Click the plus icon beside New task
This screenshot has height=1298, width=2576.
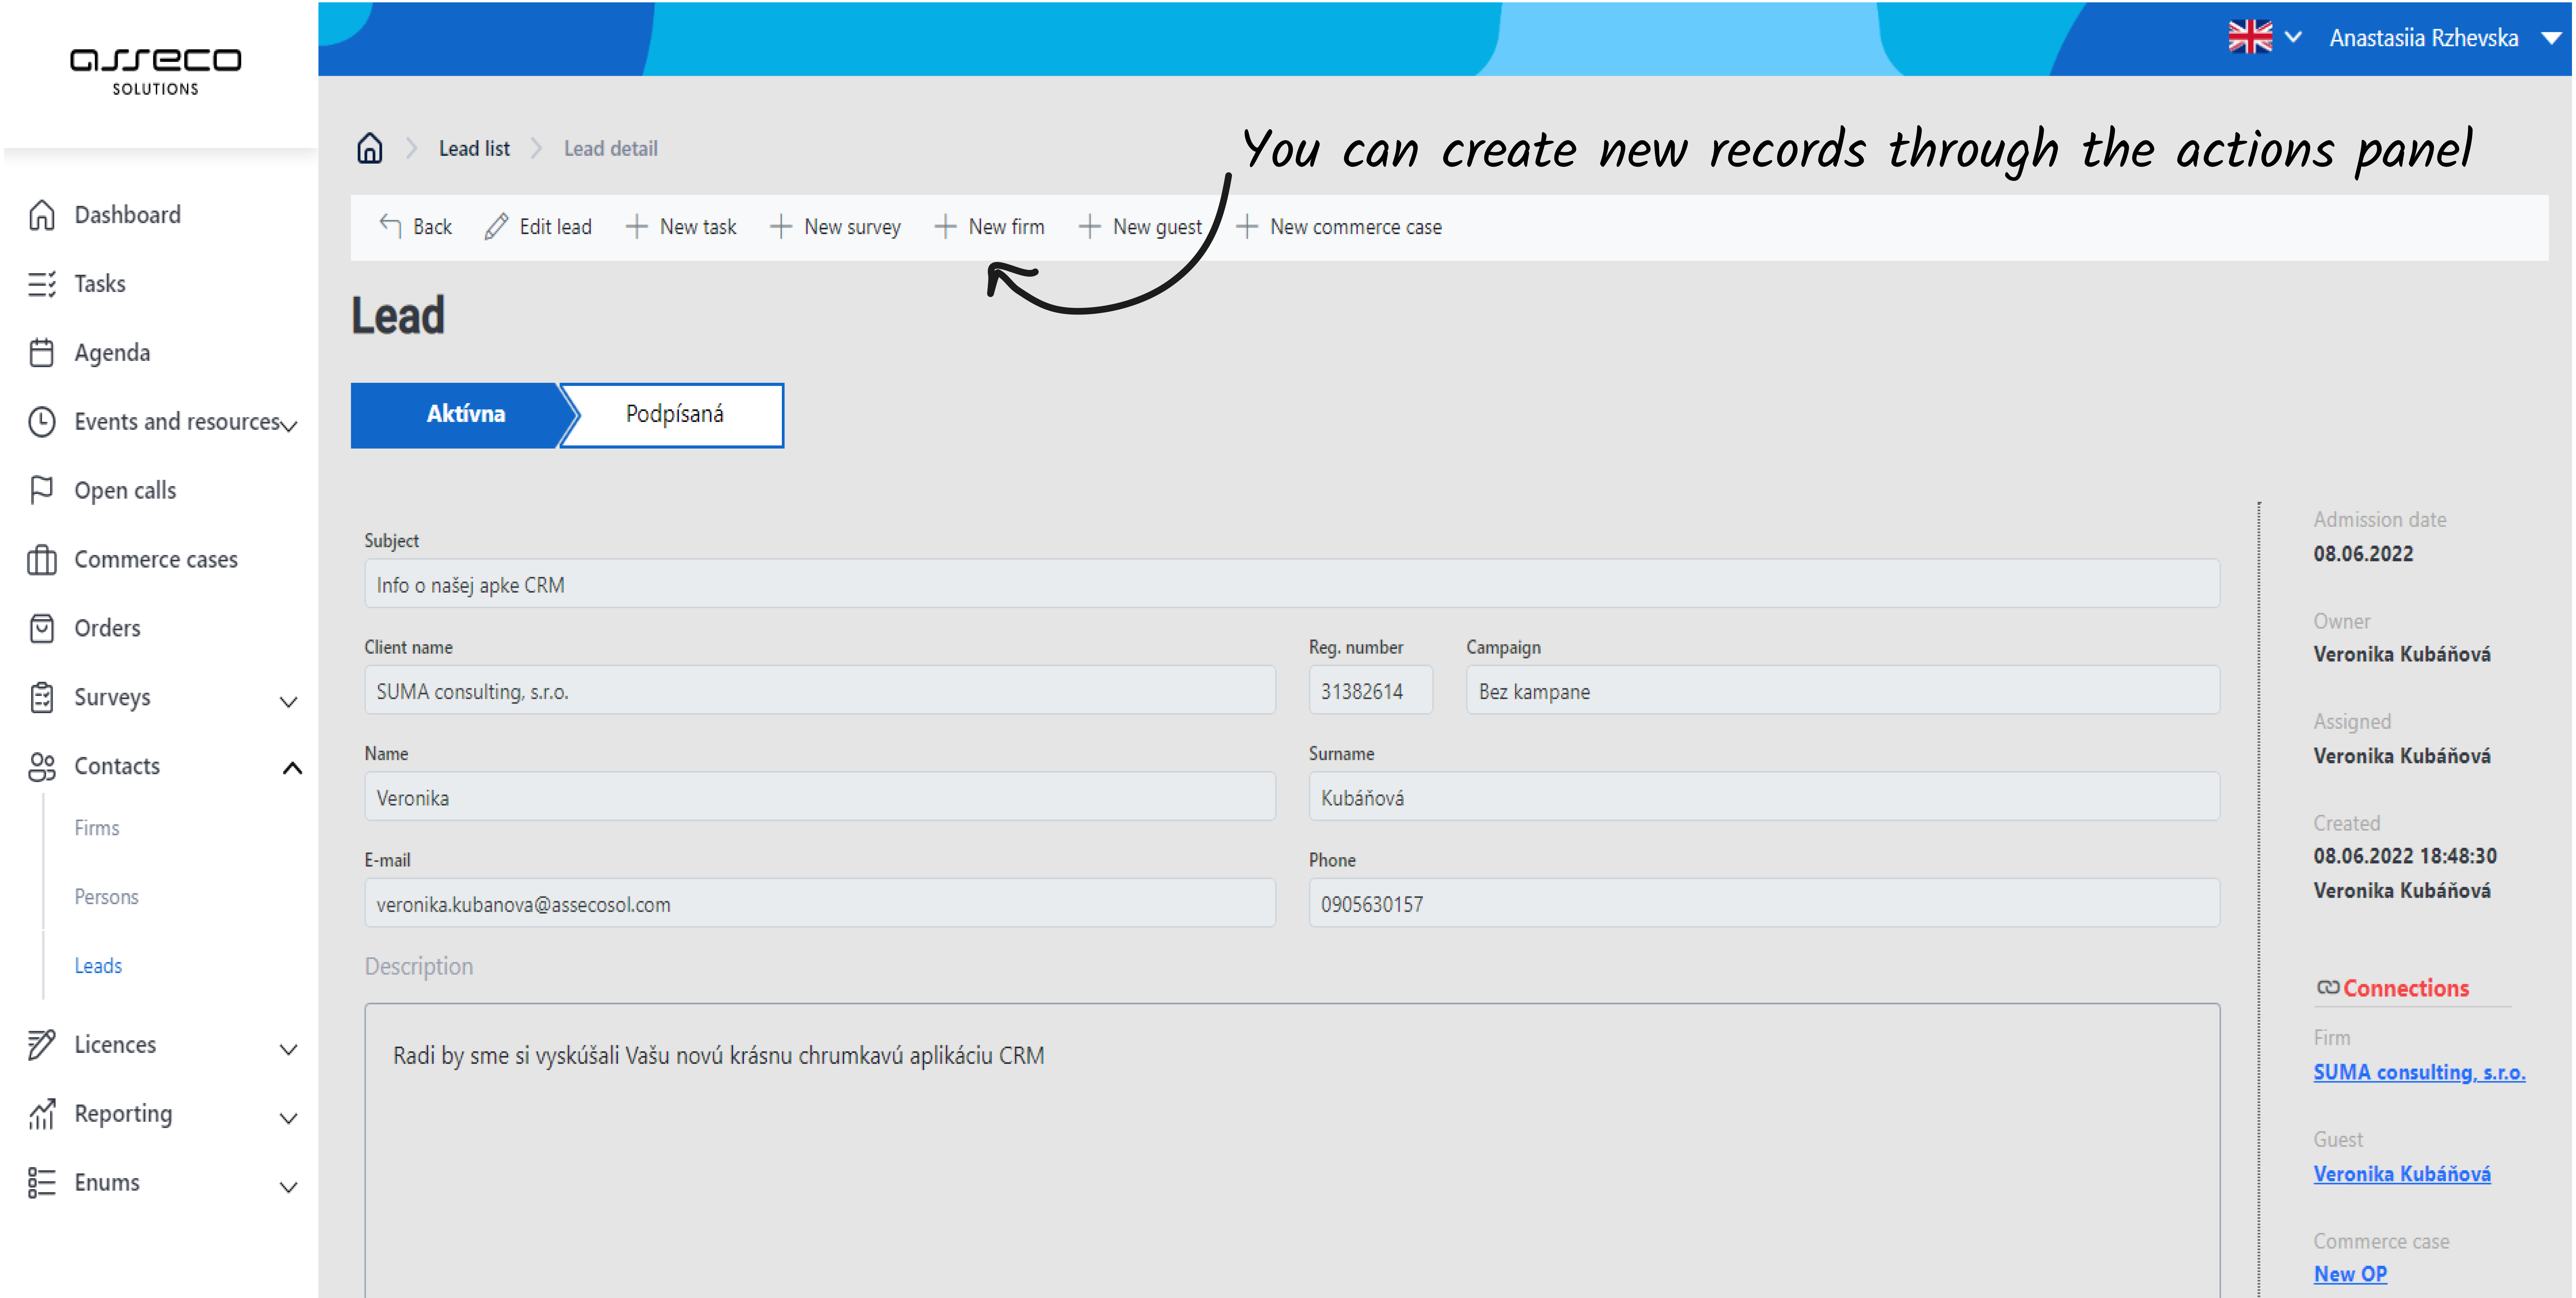(x=637, y=227)
